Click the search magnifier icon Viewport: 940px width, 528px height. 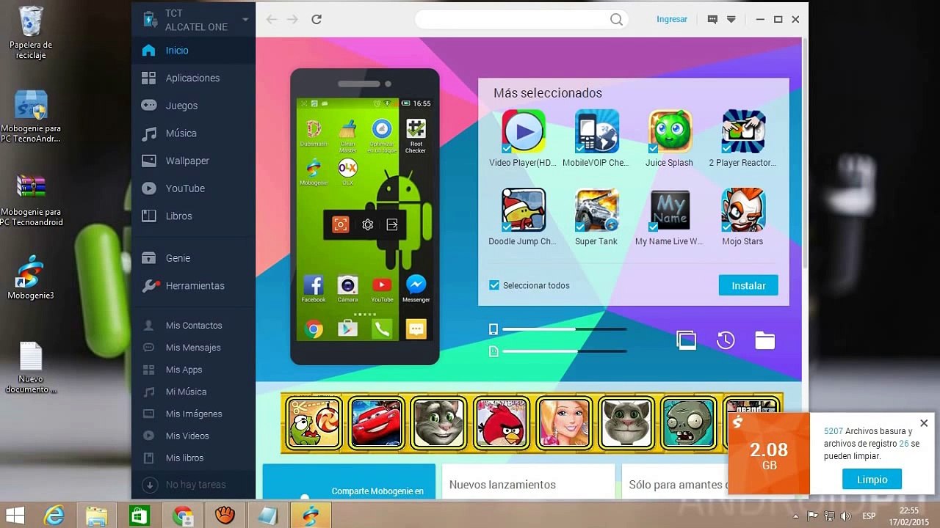pos(616,20)
